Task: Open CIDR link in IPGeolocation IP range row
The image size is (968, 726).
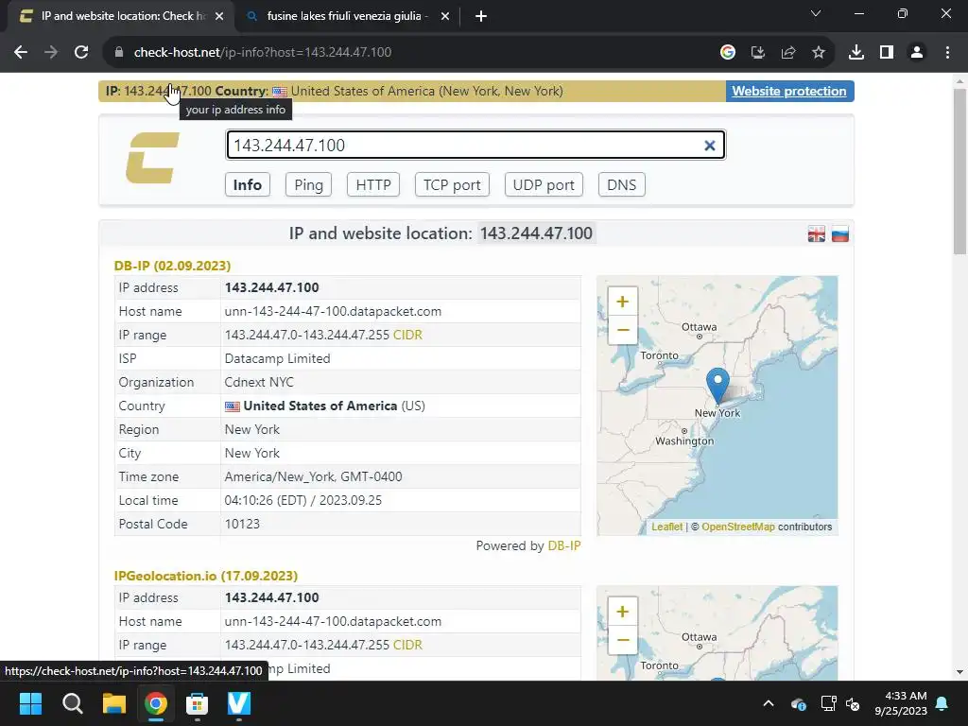Action: (x=407, y=645)
